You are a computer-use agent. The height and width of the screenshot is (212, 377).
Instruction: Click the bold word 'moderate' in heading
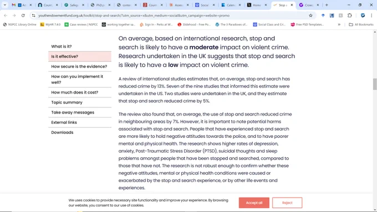click(x=204, y=47)
